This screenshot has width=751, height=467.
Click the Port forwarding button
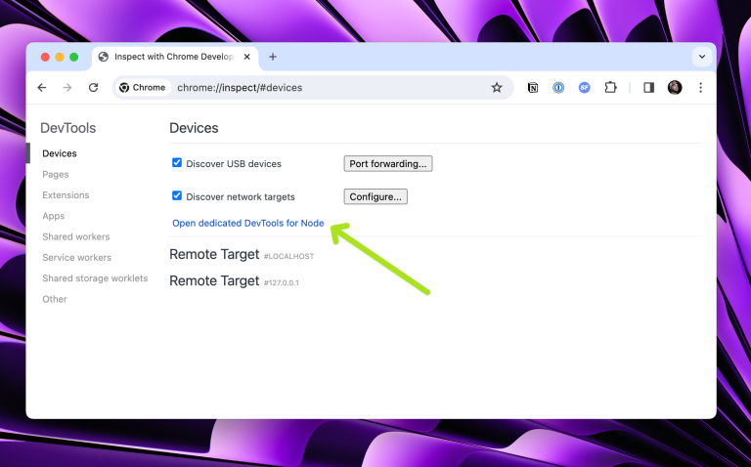point(387,163)
